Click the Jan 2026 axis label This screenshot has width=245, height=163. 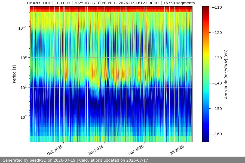[x=96, y=150]
